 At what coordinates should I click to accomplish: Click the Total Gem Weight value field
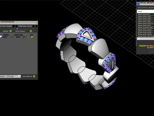tap(15, 26)
